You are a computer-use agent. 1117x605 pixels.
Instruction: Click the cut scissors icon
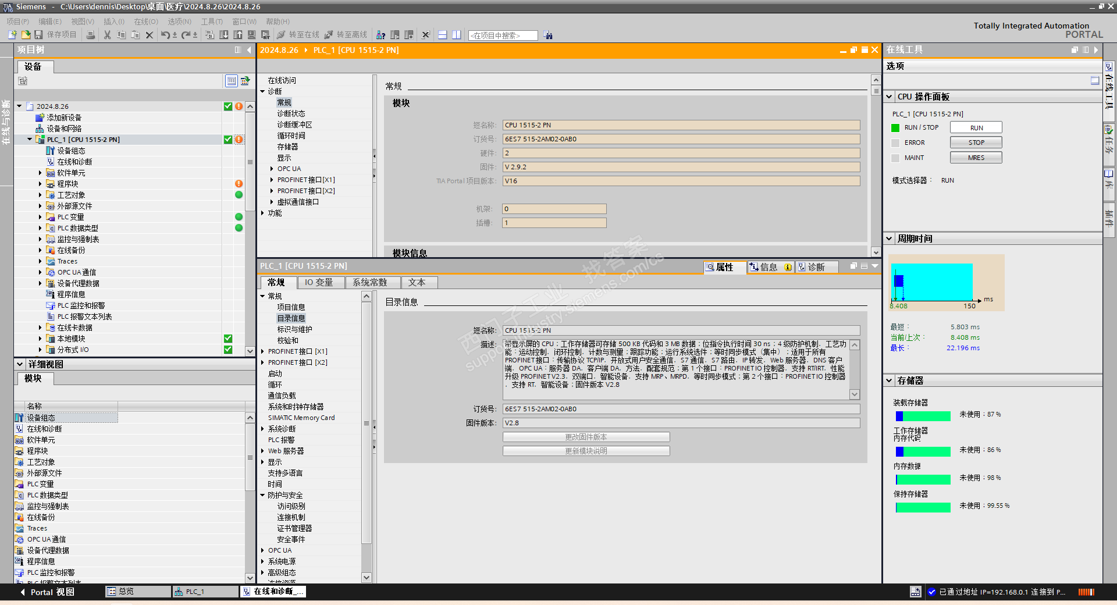point(107,35)
